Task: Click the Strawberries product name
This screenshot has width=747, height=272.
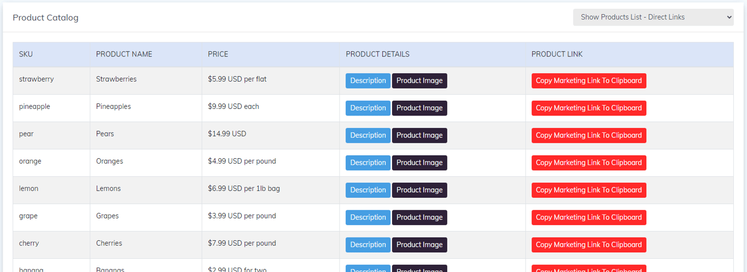Action: pos(116,79)
